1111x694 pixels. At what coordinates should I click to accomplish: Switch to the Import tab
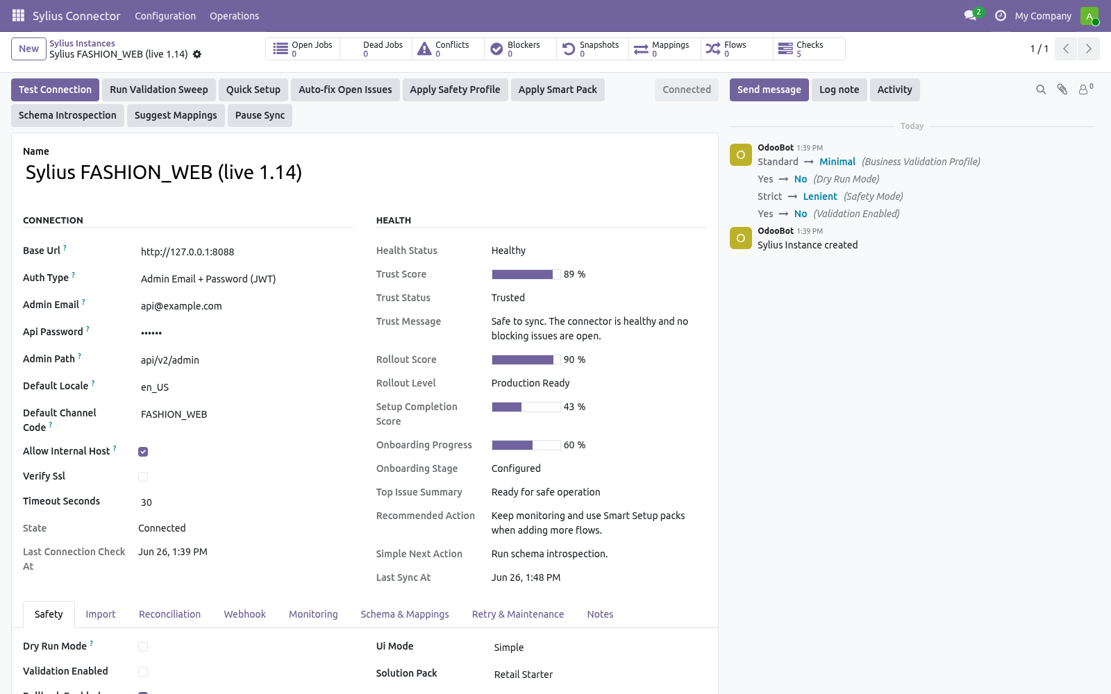pos(101,614)
